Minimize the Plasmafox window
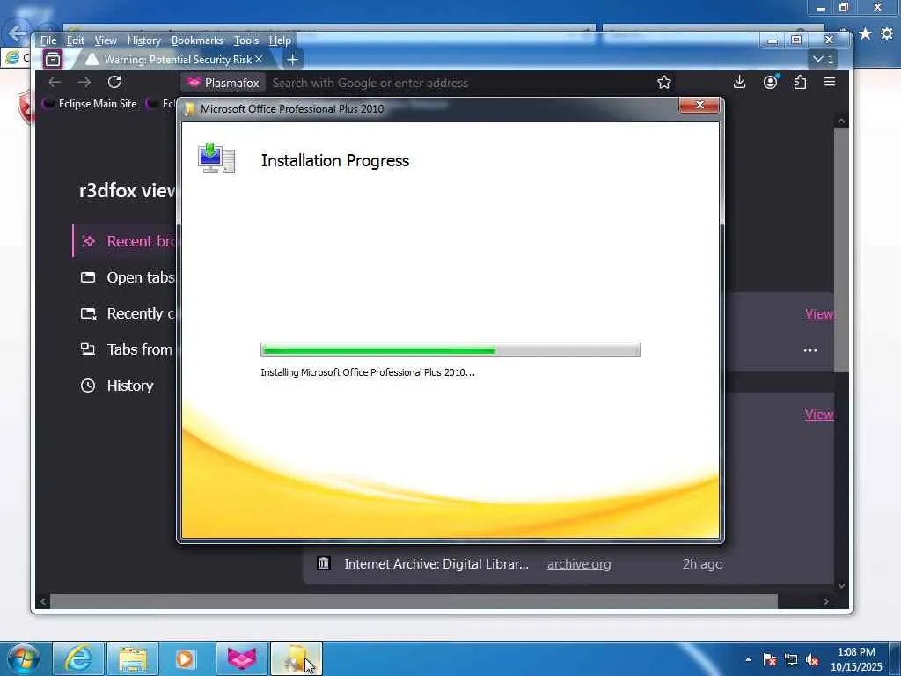This screenshot has height=676, width=901. coord(773,40)
